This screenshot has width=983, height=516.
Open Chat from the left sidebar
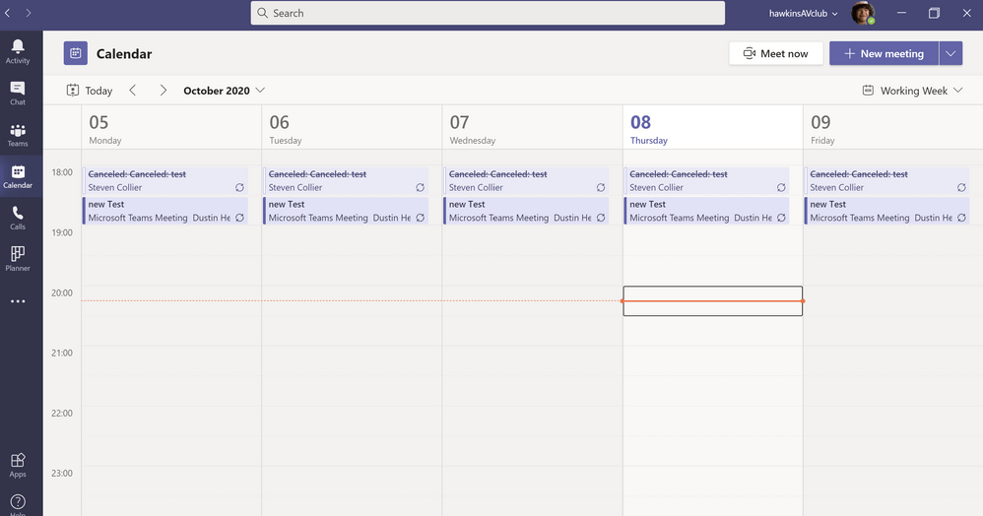tap(18, 93)
